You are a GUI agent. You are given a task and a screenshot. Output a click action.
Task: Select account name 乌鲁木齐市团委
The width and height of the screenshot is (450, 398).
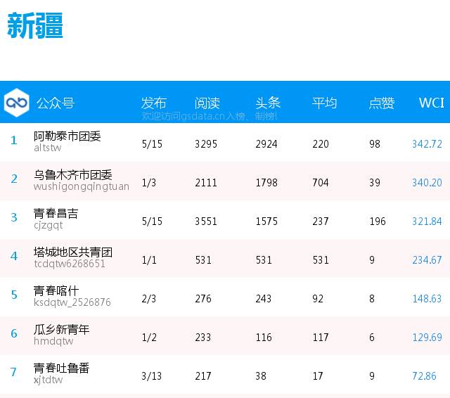coord(73,175)
